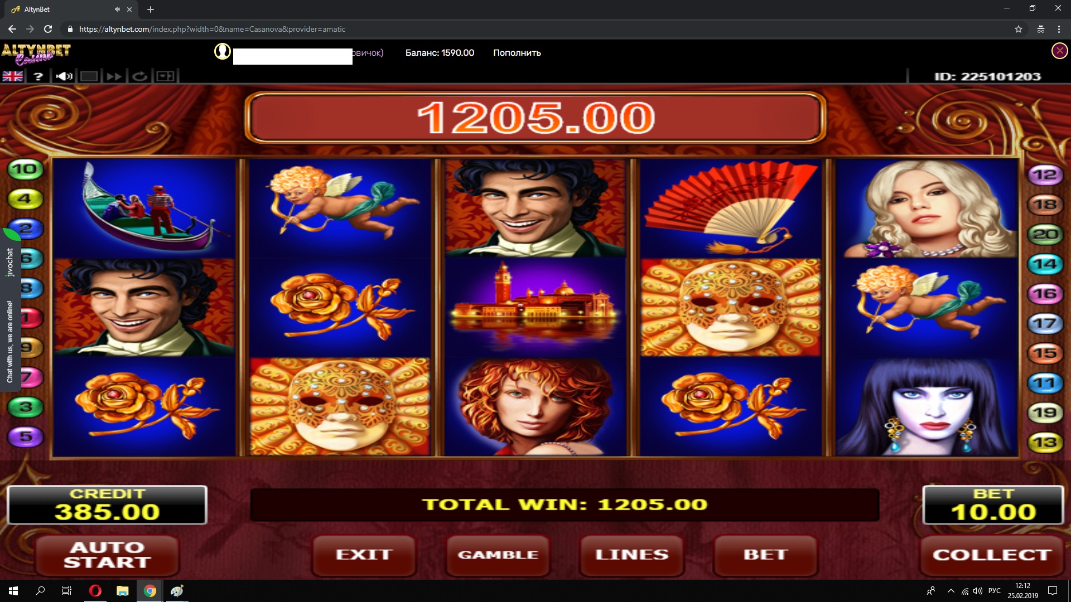1071x602 pixels.
Task: Select payline number 10 indicator
Action: (x=25, y=169)
